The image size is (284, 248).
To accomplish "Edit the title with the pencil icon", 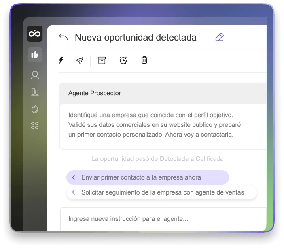I will coord(220,37).
